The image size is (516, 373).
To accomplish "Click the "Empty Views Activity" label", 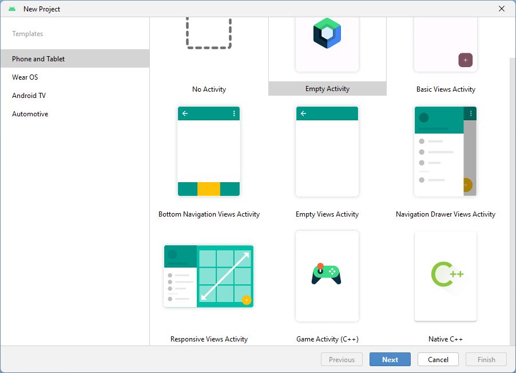I will coord(327,214).
